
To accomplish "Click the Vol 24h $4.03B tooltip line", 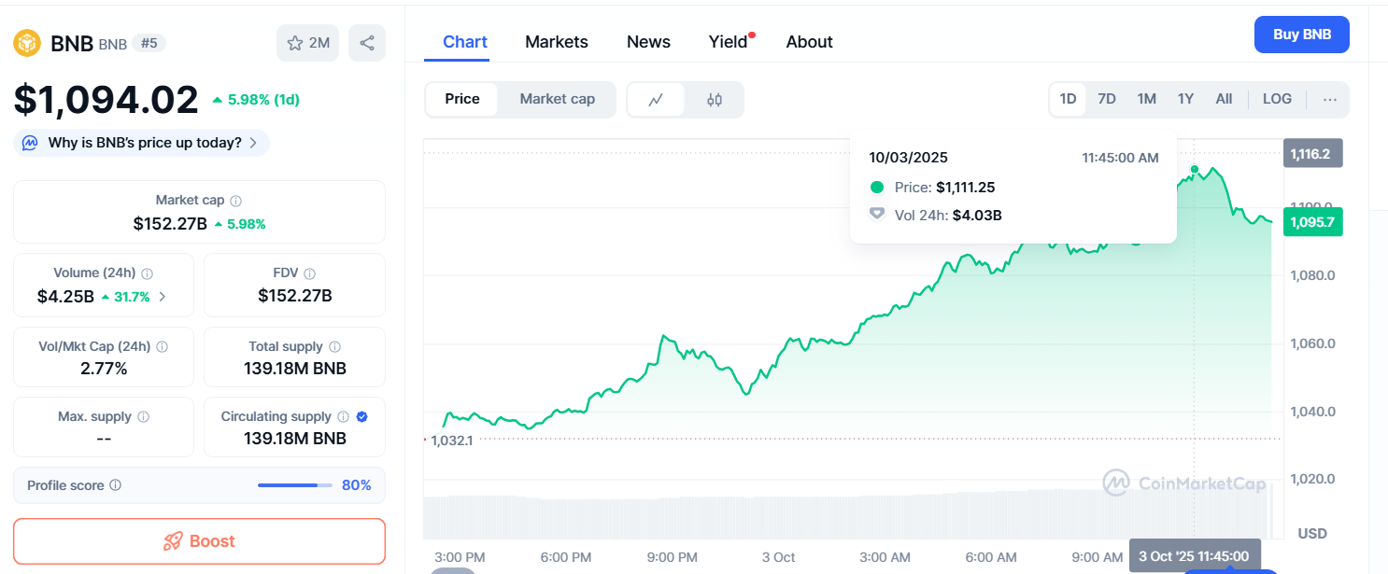I will coord(936,216).
